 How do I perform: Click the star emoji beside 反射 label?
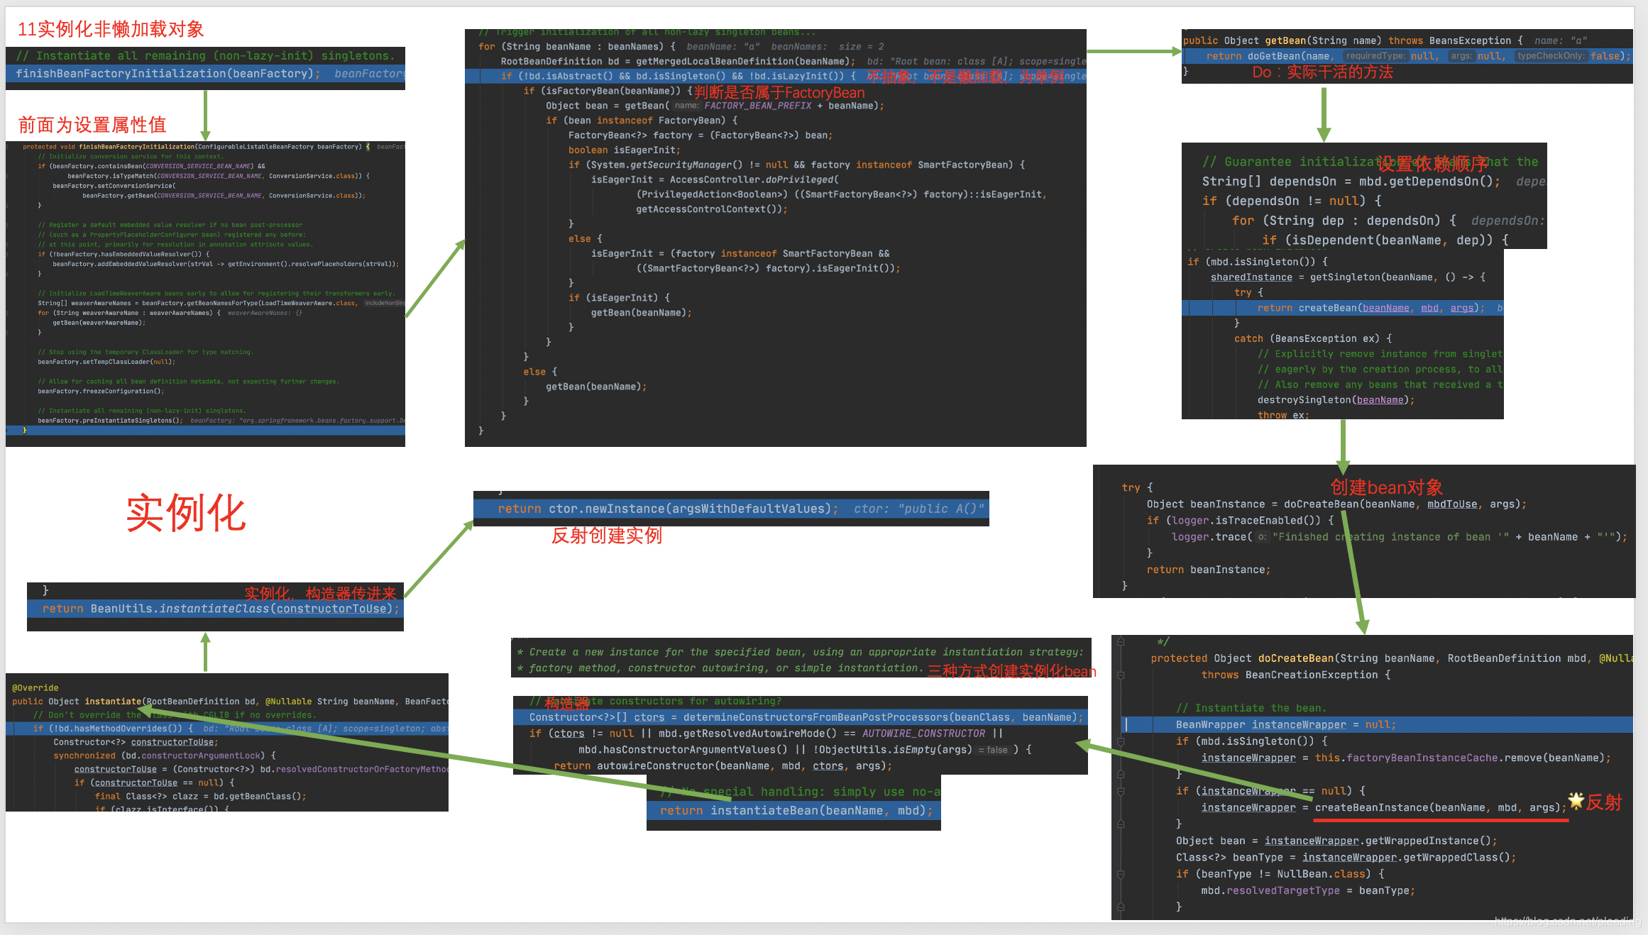[x=1576, y=801]
